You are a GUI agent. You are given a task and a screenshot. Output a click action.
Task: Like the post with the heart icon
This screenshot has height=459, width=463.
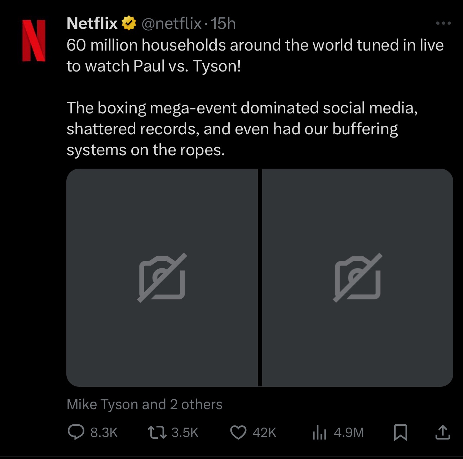[238, 432]
